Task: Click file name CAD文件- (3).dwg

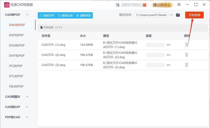Action: coord(53,65)
